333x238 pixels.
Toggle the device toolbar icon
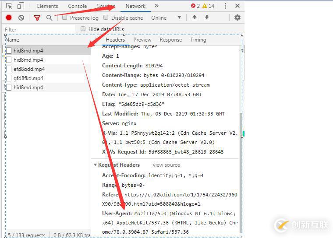tap(21, 6)
